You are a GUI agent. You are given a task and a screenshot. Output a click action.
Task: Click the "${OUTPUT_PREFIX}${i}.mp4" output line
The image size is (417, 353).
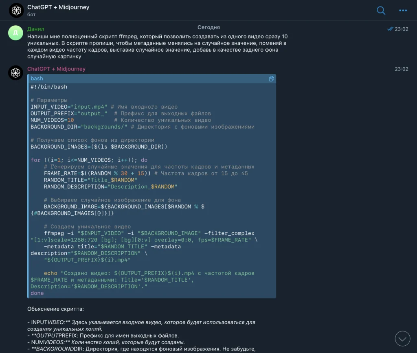point(87,260)
